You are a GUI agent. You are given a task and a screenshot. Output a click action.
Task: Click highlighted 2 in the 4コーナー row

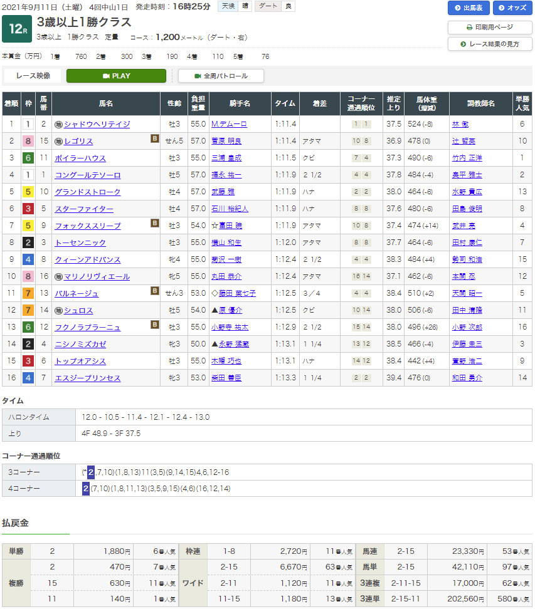[86, 489]
